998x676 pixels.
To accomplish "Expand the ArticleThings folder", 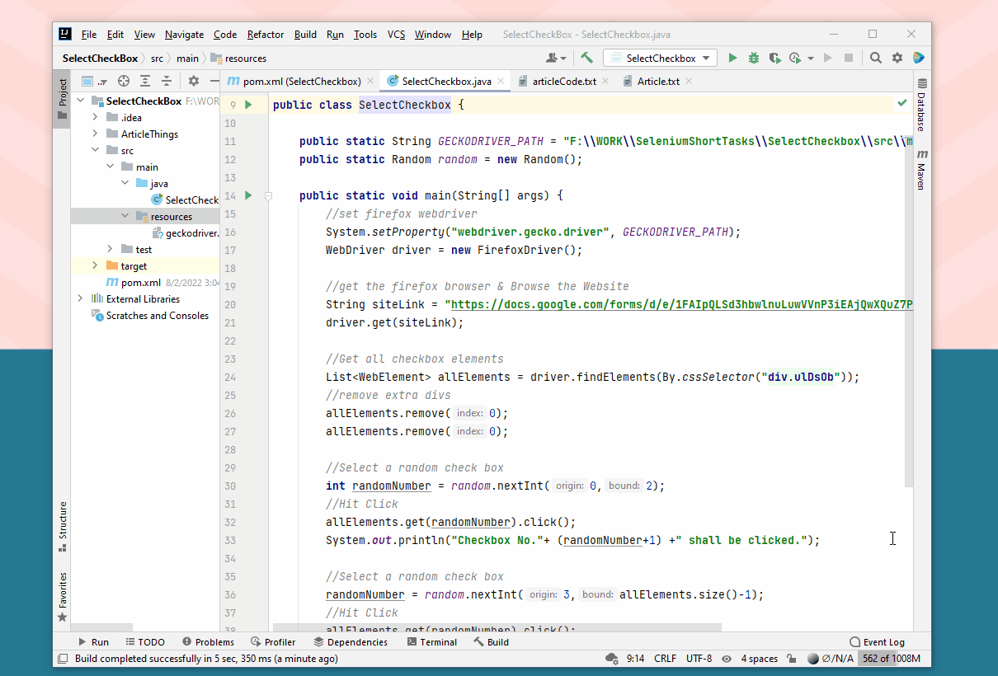I will (x=96, y=134).
